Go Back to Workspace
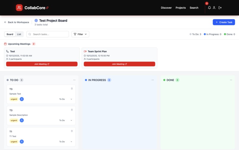 click(17, 22)
